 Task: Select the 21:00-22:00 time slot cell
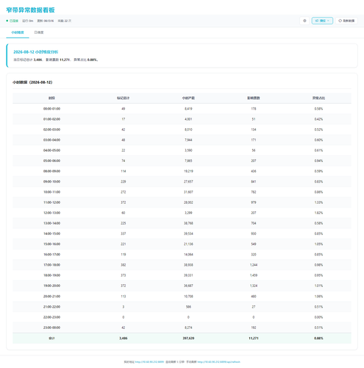click(x=51, y=307)
